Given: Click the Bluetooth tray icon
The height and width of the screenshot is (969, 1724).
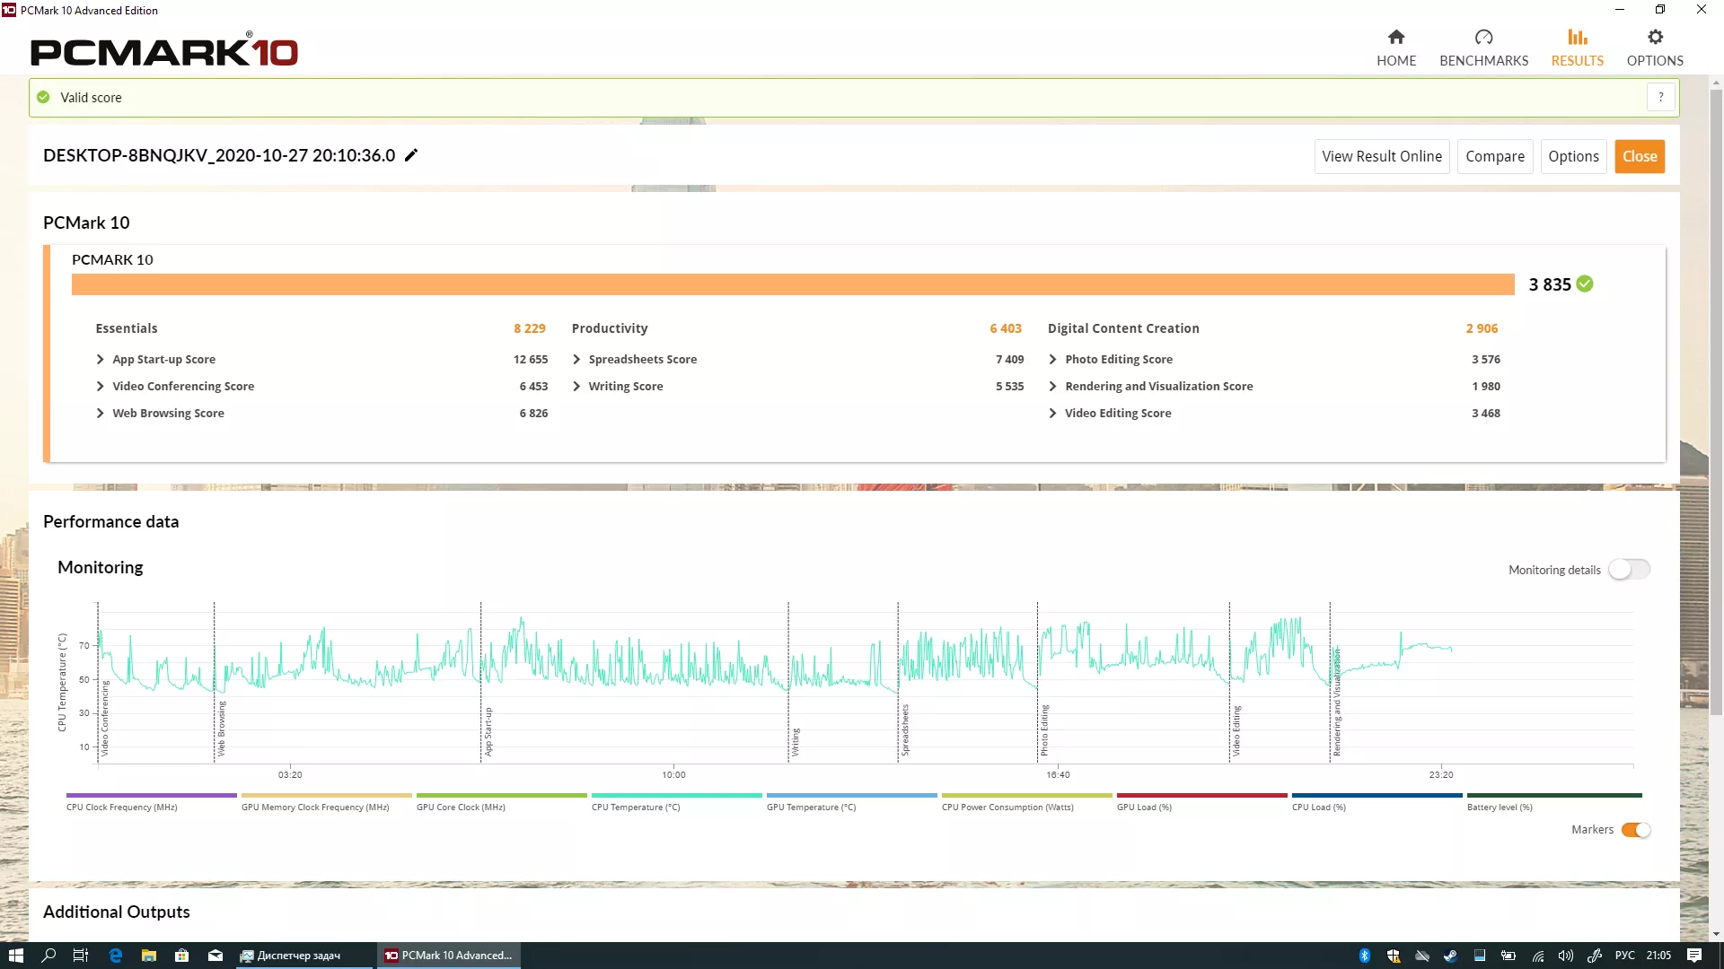Looking at the screenshot, I should click(x=1364, y=956).
